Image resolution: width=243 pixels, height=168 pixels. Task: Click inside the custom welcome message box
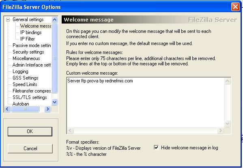click(x=145, y=102)
